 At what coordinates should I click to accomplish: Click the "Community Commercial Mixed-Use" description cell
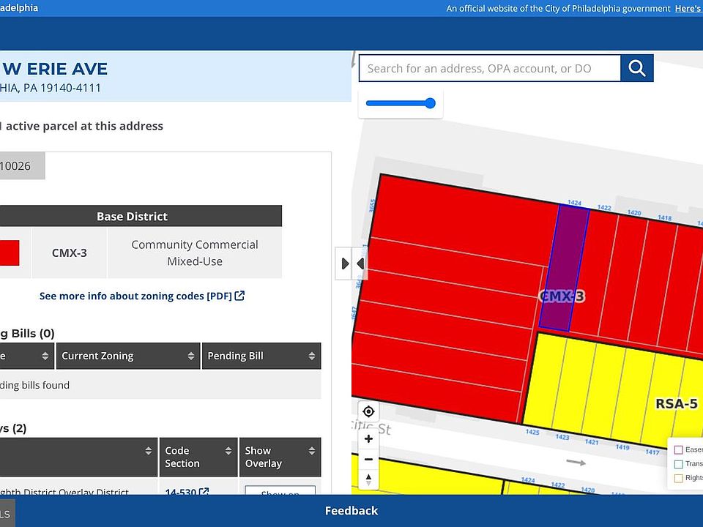(195, 253)
